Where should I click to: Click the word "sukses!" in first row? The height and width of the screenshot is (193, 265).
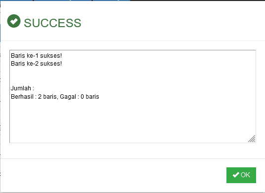tap(51, 55)
